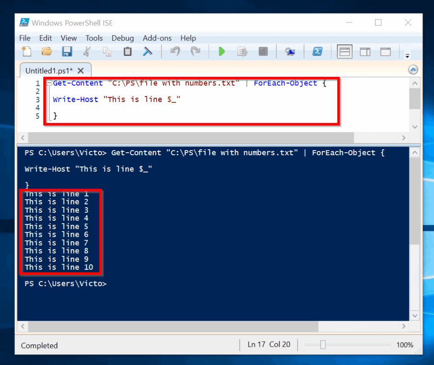This screenshot has width=434, height=365.
Task: Open the Debug menu
Action: (x=122, y=38)
